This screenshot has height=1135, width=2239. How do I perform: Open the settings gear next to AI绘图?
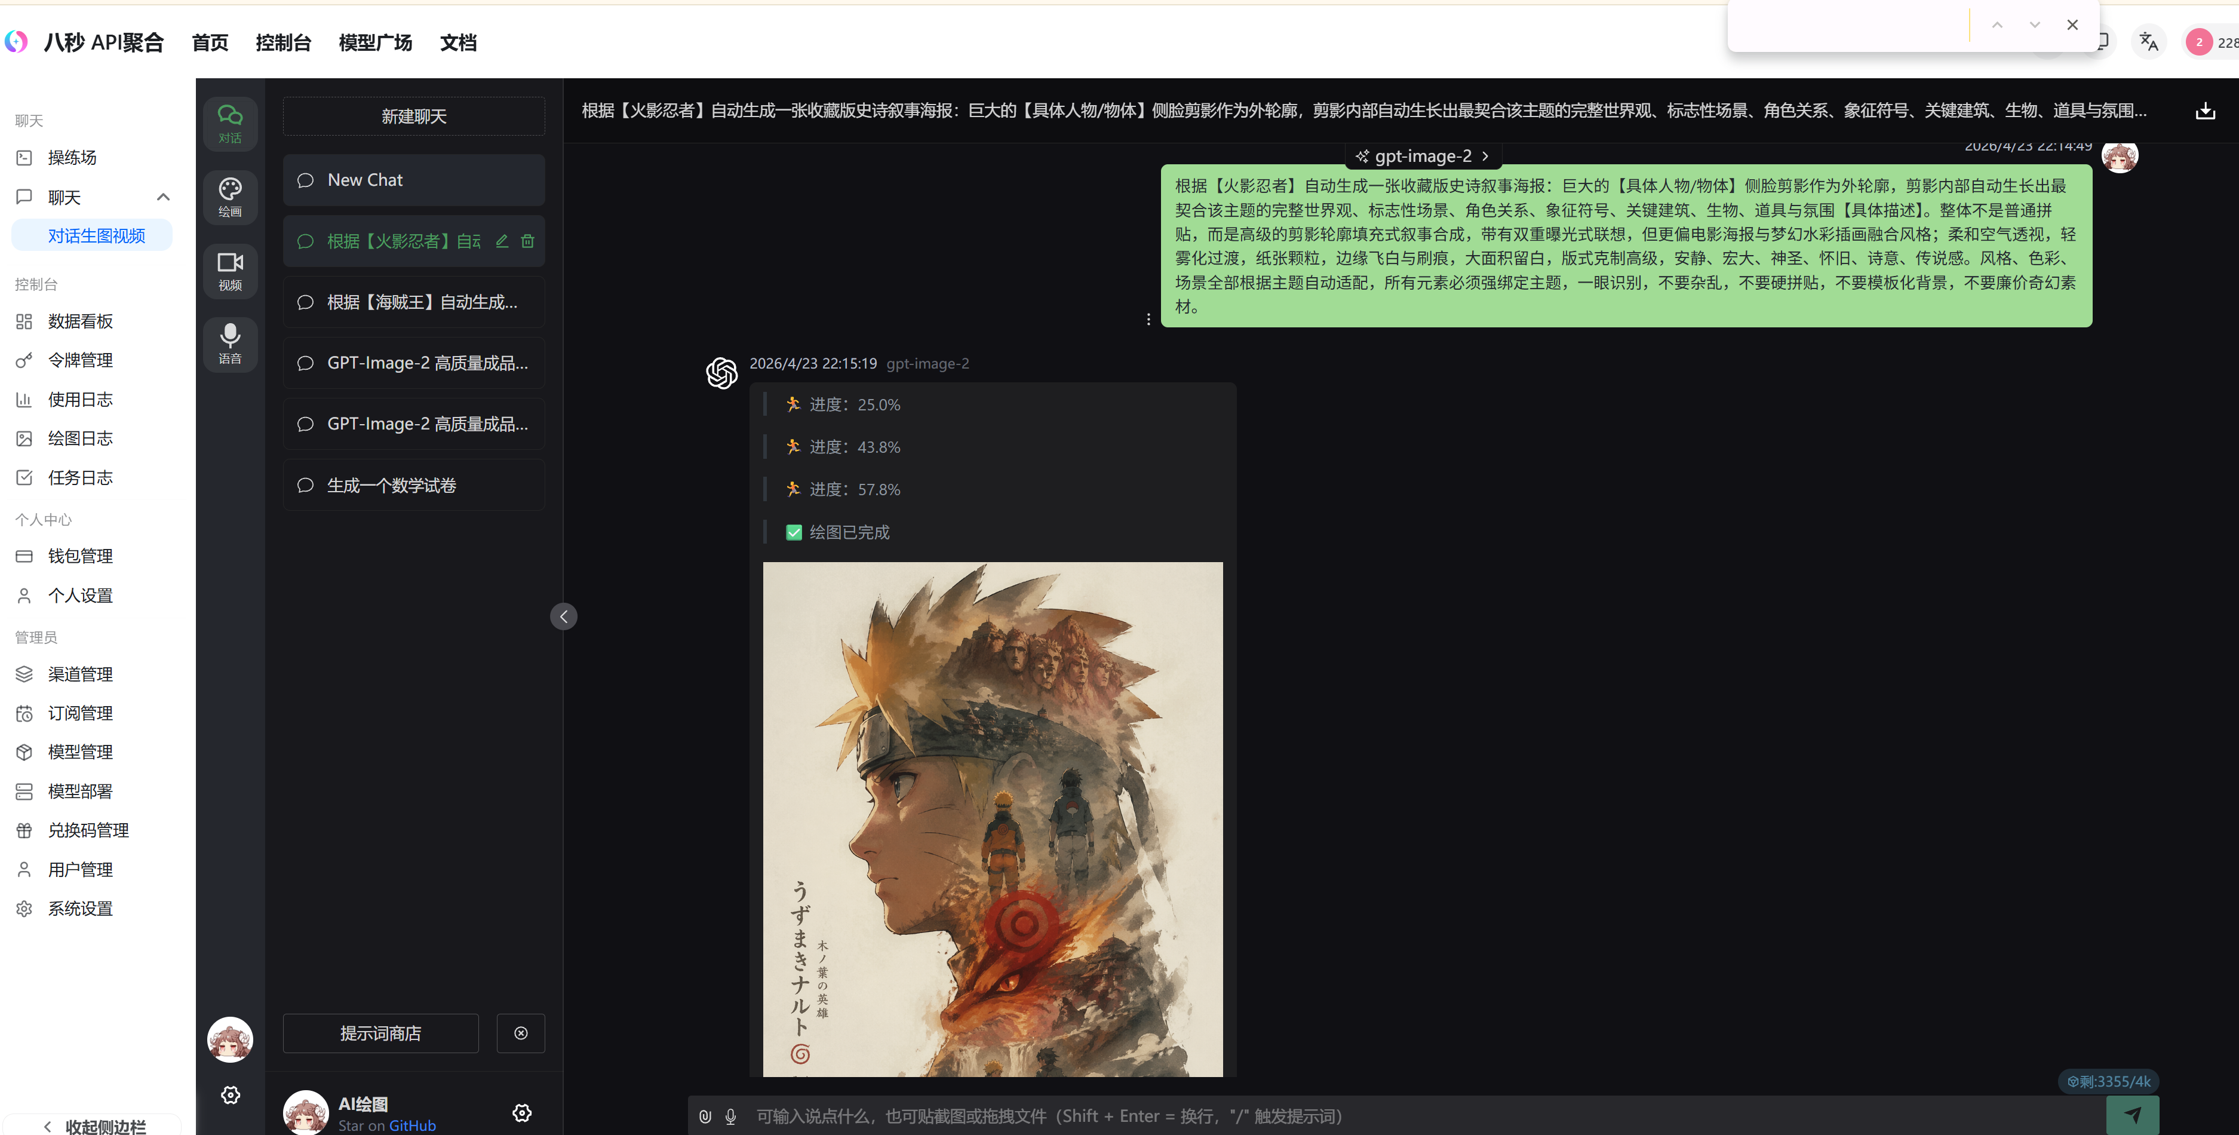(x=523, y=1112)
